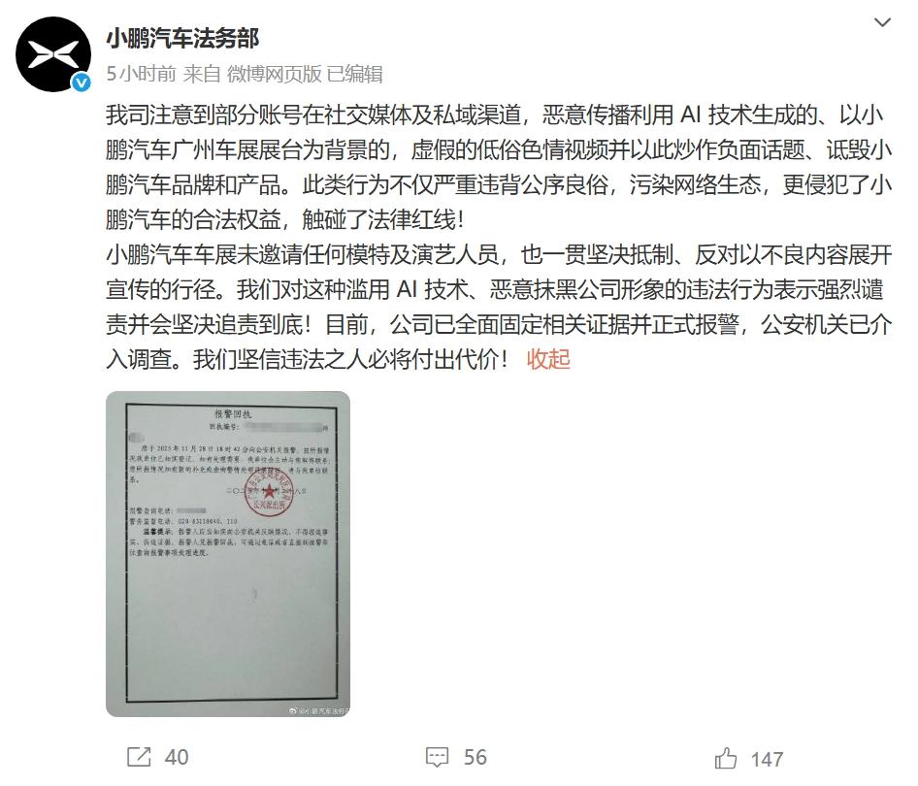Open the 微博网页版 source link
This screenshot has height=786, width=918.
click(x=274, y=74)
